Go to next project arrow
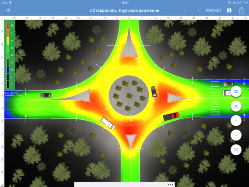 pyautogui.click(x=198, y=10)
